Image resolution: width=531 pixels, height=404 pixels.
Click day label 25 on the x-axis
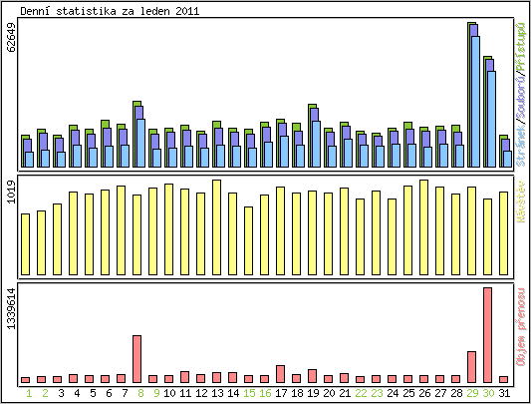tap(408, 393)
